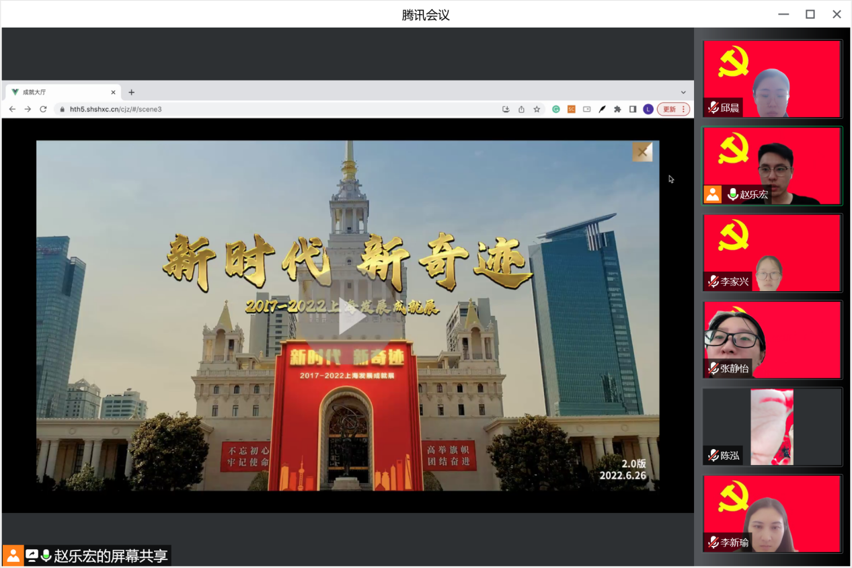The height and width of the screenshot is (568, 852).
Task: Click the purple L profile avatar
Action: click(648, 109)
